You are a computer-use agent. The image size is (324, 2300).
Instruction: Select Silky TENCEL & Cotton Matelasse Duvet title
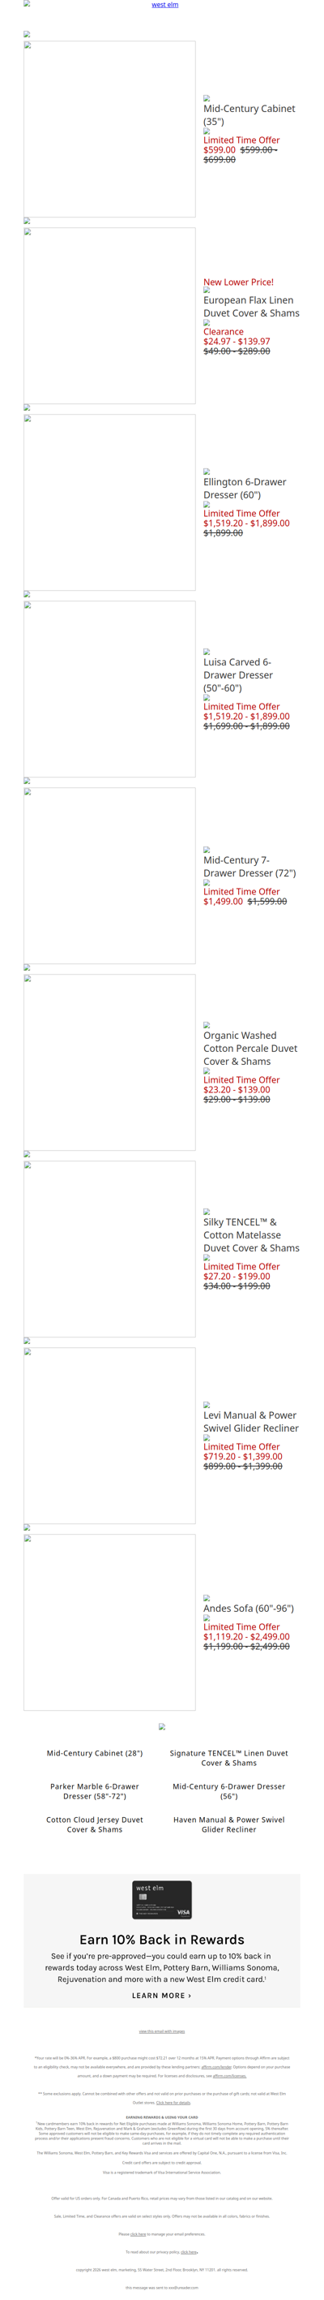coord(251,1235)
